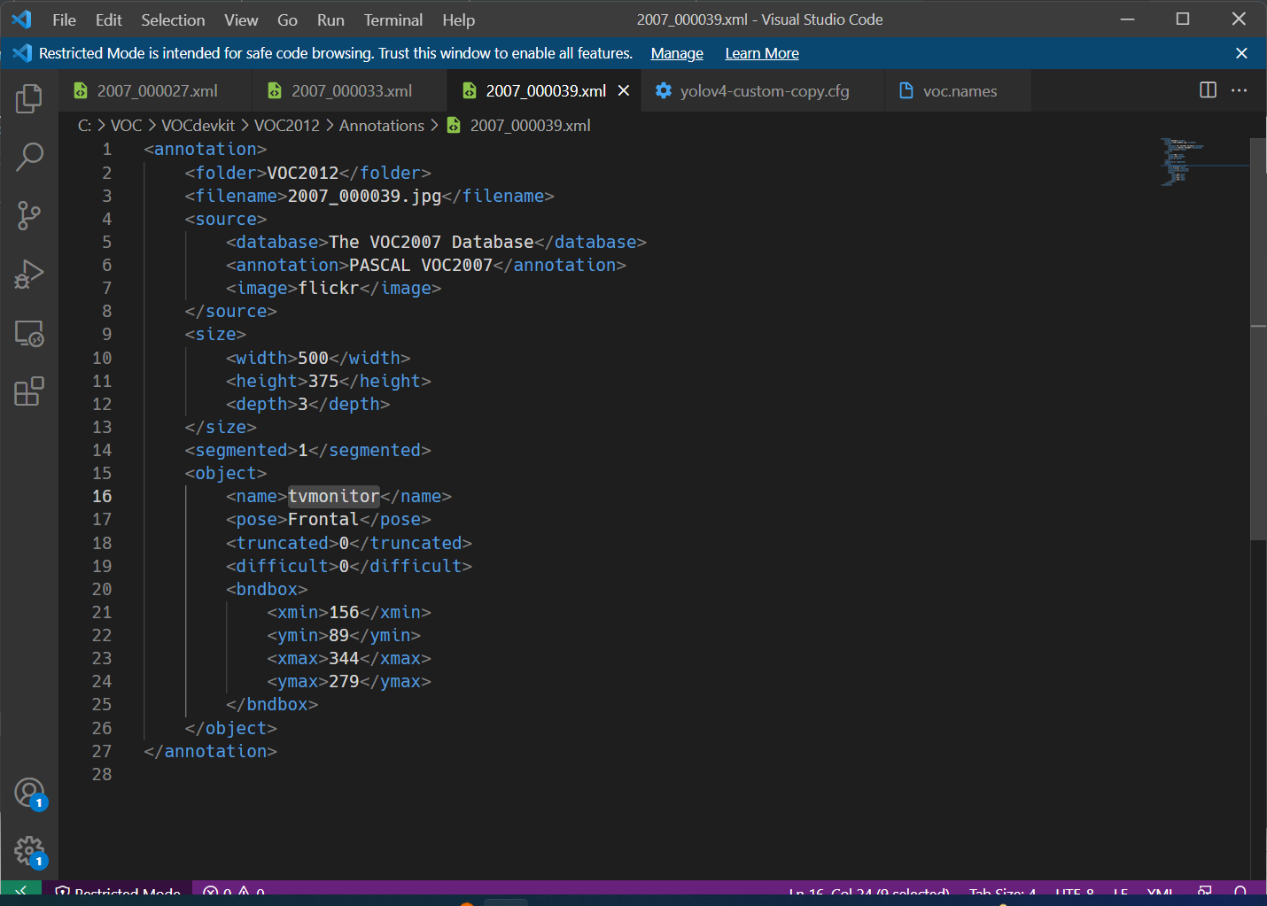This screenshot has width=1267, height=906.
Task: Click the text The VOC2007 Database
Action: coord(431,242)
